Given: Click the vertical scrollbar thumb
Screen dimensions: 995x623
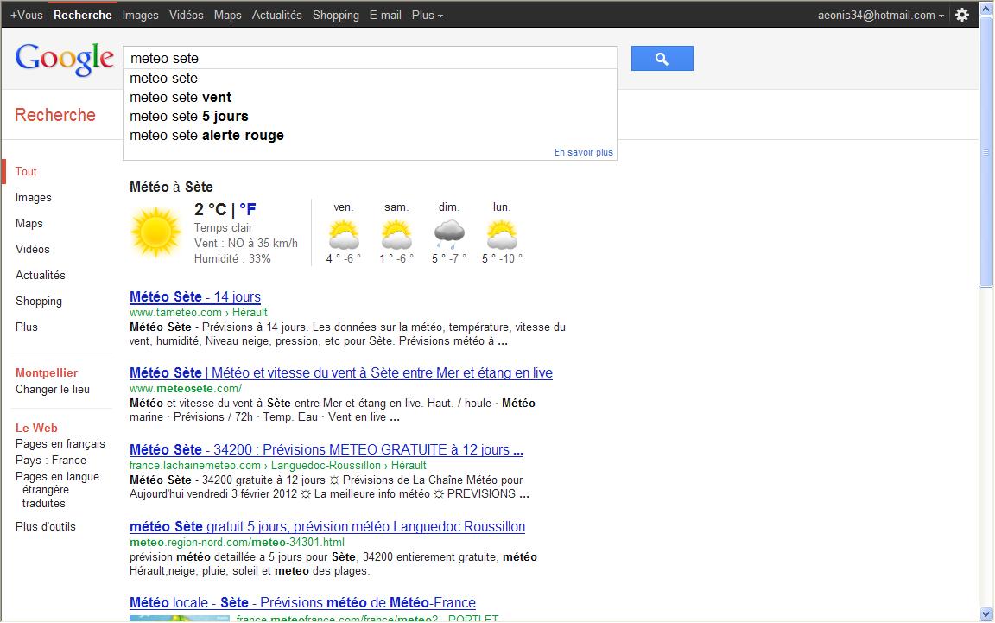Looking at the screenshot, I should [x=985, y=152].
